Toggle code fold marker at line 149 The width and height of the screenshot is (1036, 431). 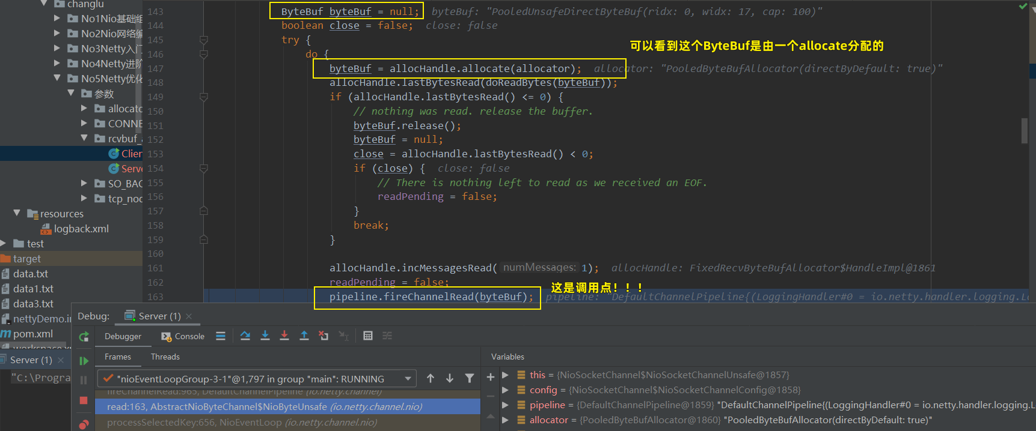click(204, 97)
